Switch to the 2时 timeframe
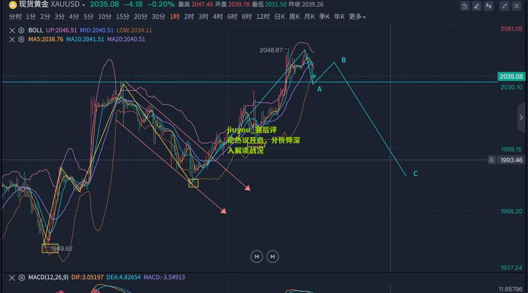 click(x=189, y=17)
